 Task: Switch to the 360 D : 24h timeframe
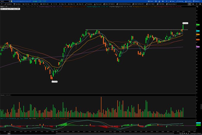click(x=45, y=4)
